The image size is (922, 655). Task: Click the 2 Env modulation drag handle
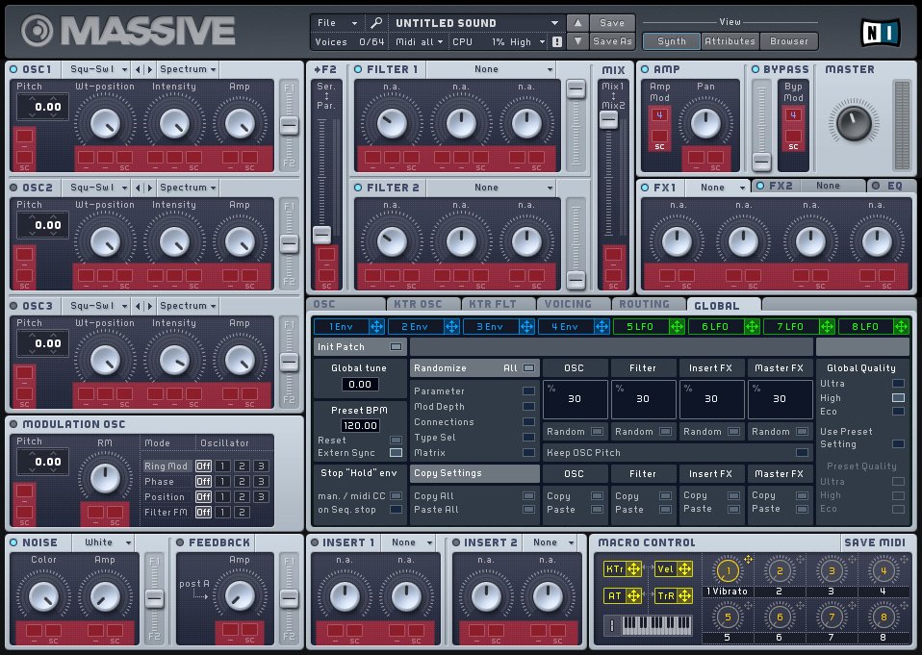point(451,327)
